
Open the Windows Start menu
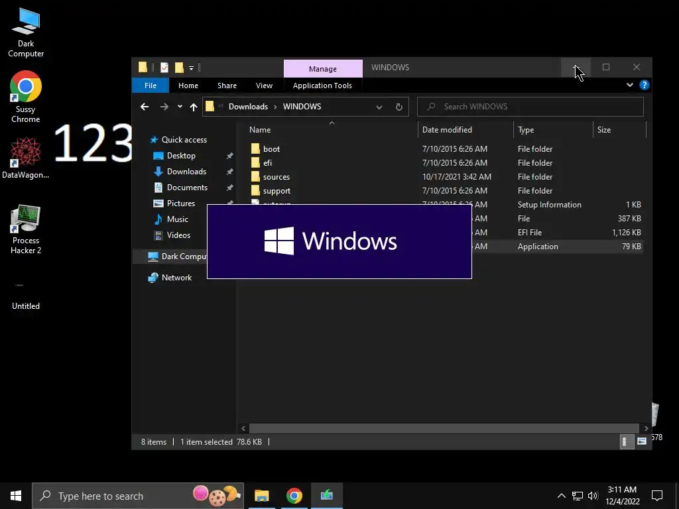pos(16,496)
